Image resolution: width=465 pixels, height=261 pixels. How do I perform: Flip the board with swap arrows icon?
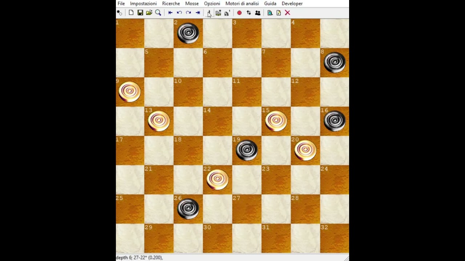248,13
